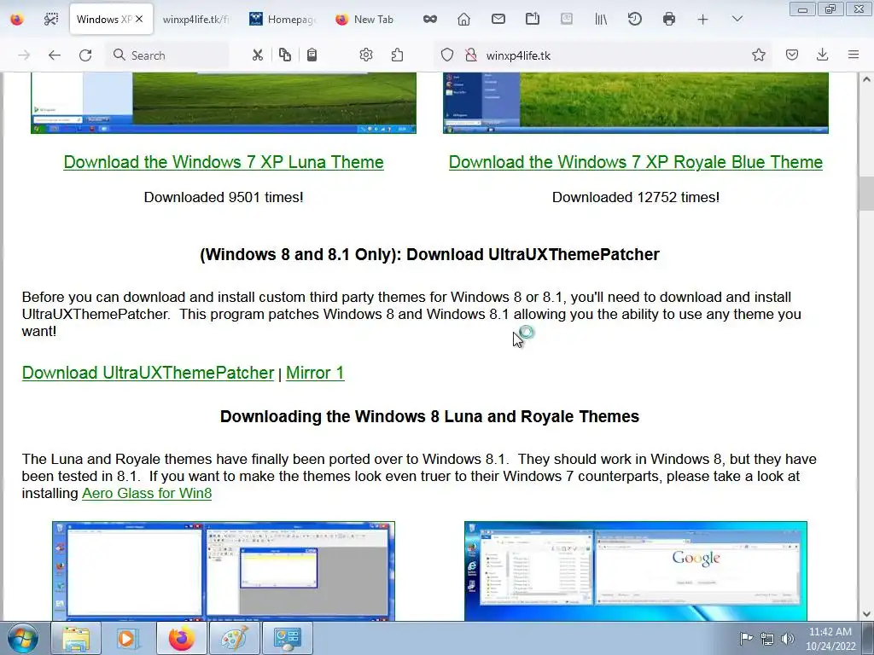Click Download the Windows 7 XP Royale Blue Theme
The height and width of the screenshot is (655, 874).
coord(635,162)
